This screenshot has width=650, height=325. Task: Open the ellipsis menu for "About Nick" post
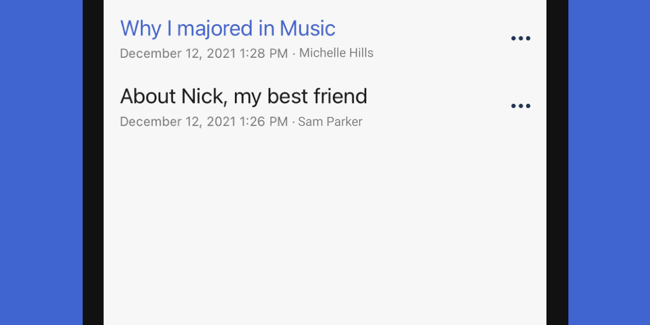tap(521, 106)
